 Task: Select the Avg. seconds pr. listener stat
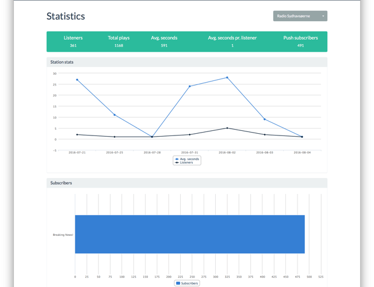point(232,41)
